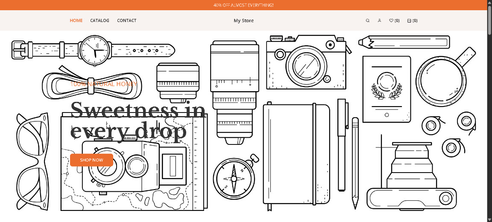This screenshot has height=222, width=492.
Task: Click the user account icon
Action: (379, 20)
